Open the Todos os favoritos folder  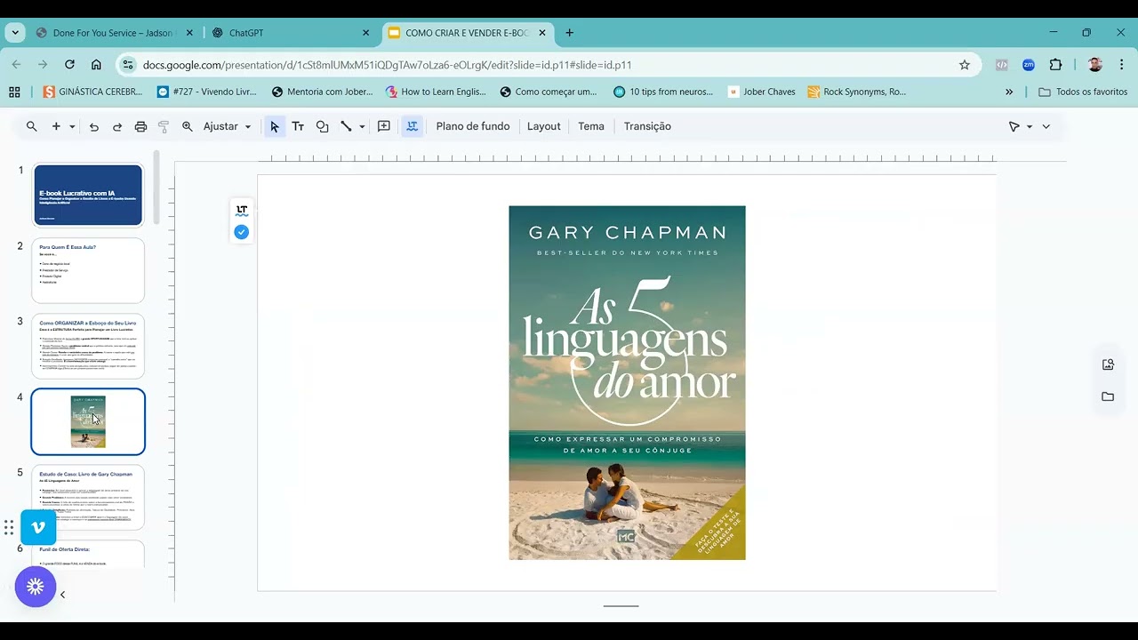[1083, 92]
